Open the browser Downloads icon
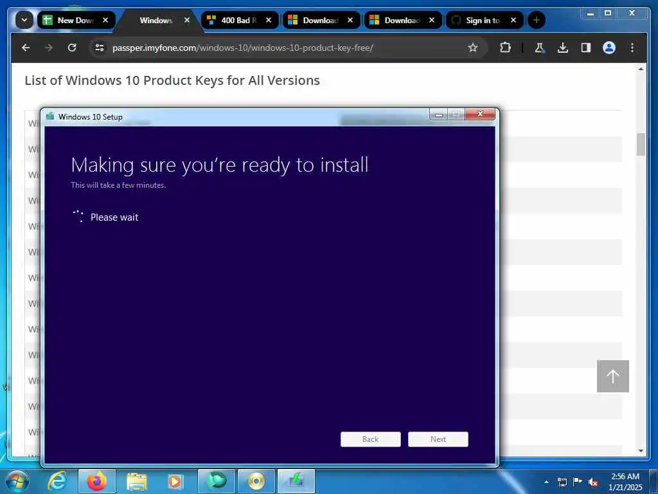Screen dimensions: 658x494 click(563, 48)
